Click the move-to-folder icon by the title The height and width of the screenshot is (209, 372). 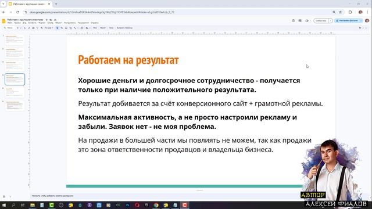tap(51, 20)
